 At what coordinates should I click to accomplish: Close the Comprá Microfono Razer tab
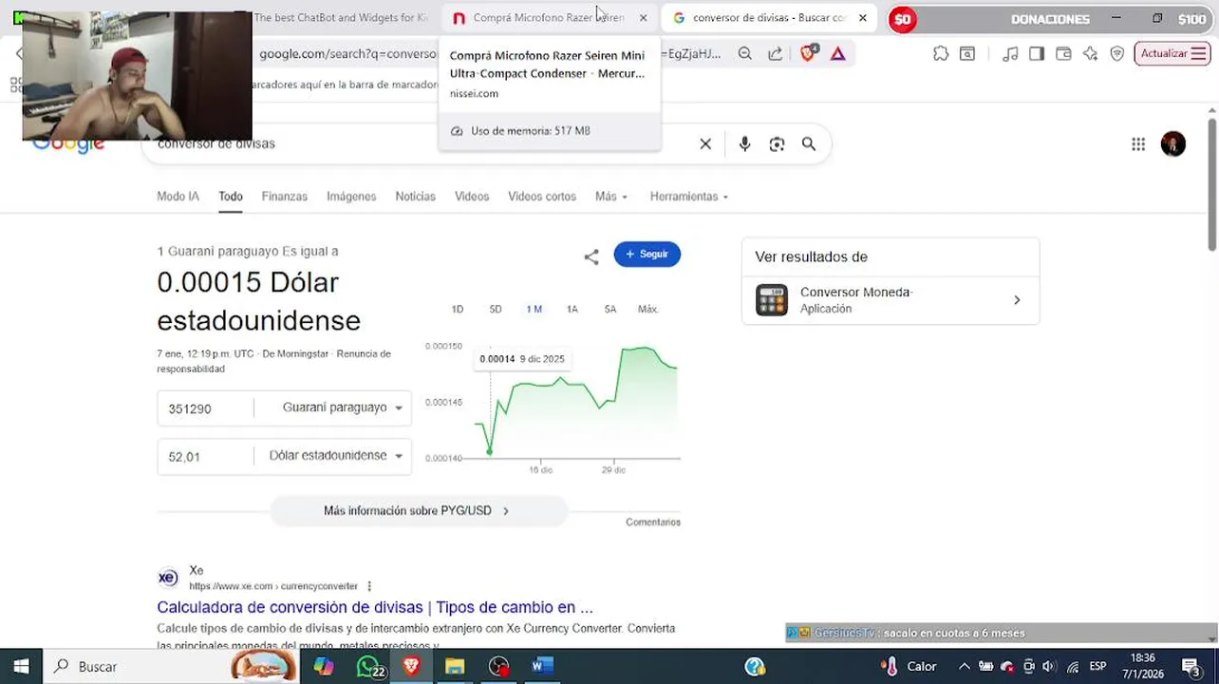[x=643, y=18]
